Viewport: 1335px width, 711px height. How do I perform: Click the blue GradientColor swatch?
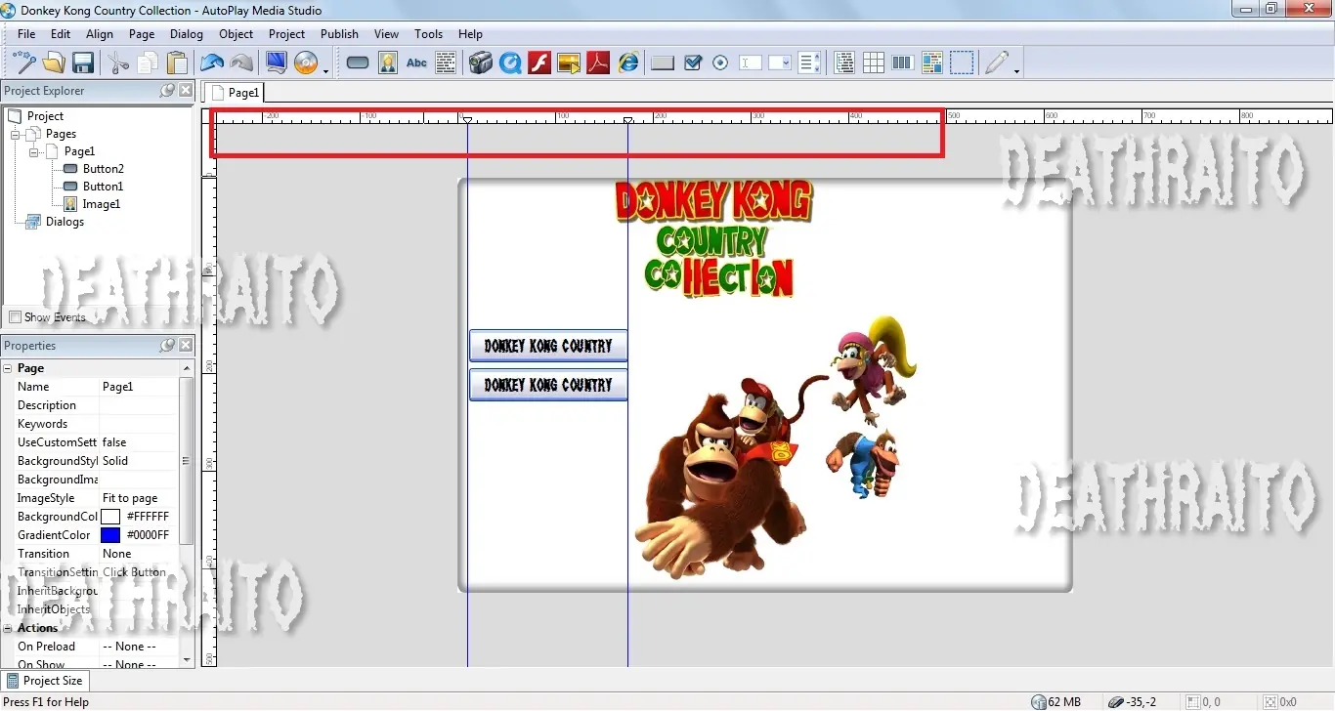[x=110, y=535]
